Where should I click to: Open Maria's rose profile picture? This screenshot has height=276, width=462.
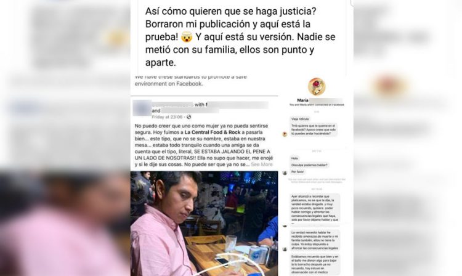(317, 87)
